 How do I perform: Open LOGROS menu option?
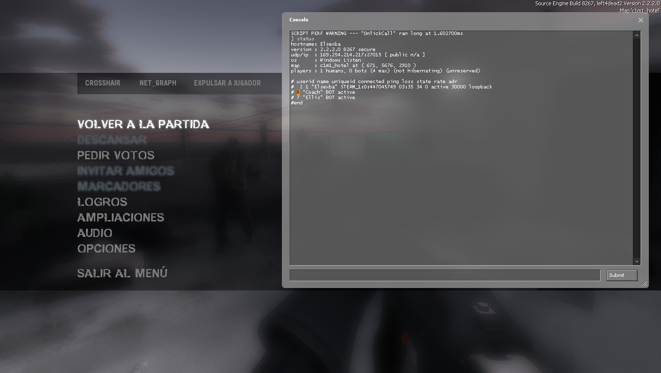point(102,202)
